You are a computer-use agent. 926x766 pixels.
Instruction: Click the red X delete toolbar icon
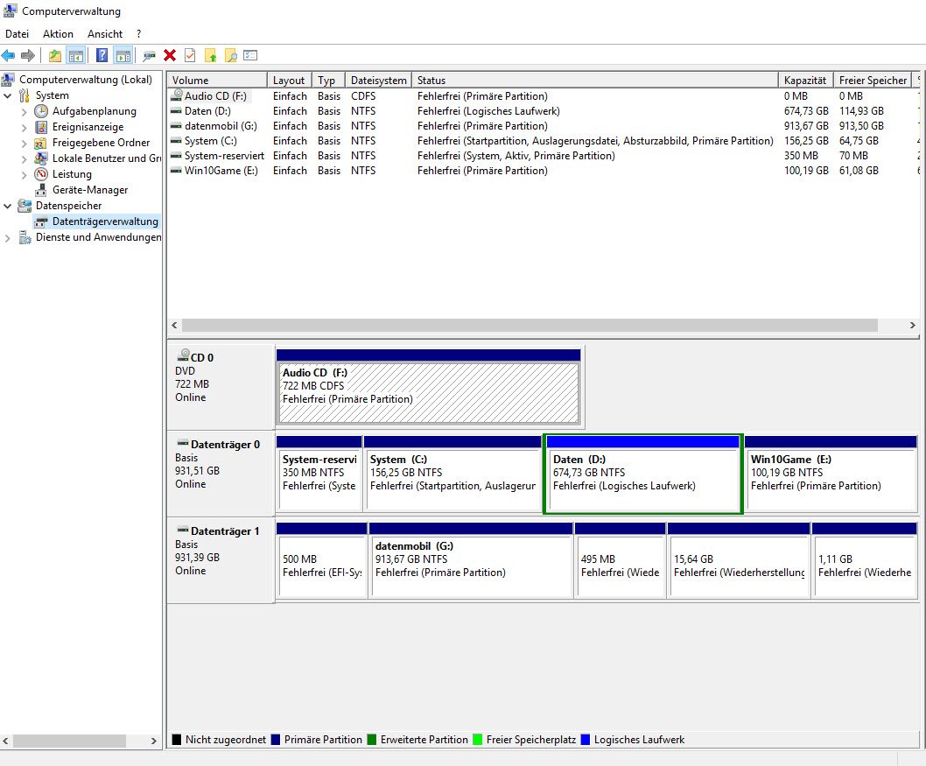click(170, 56)
